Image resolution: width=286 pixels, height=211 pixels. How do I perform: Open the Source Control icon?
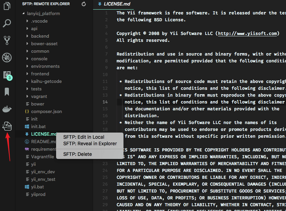(x=7, y=40)
